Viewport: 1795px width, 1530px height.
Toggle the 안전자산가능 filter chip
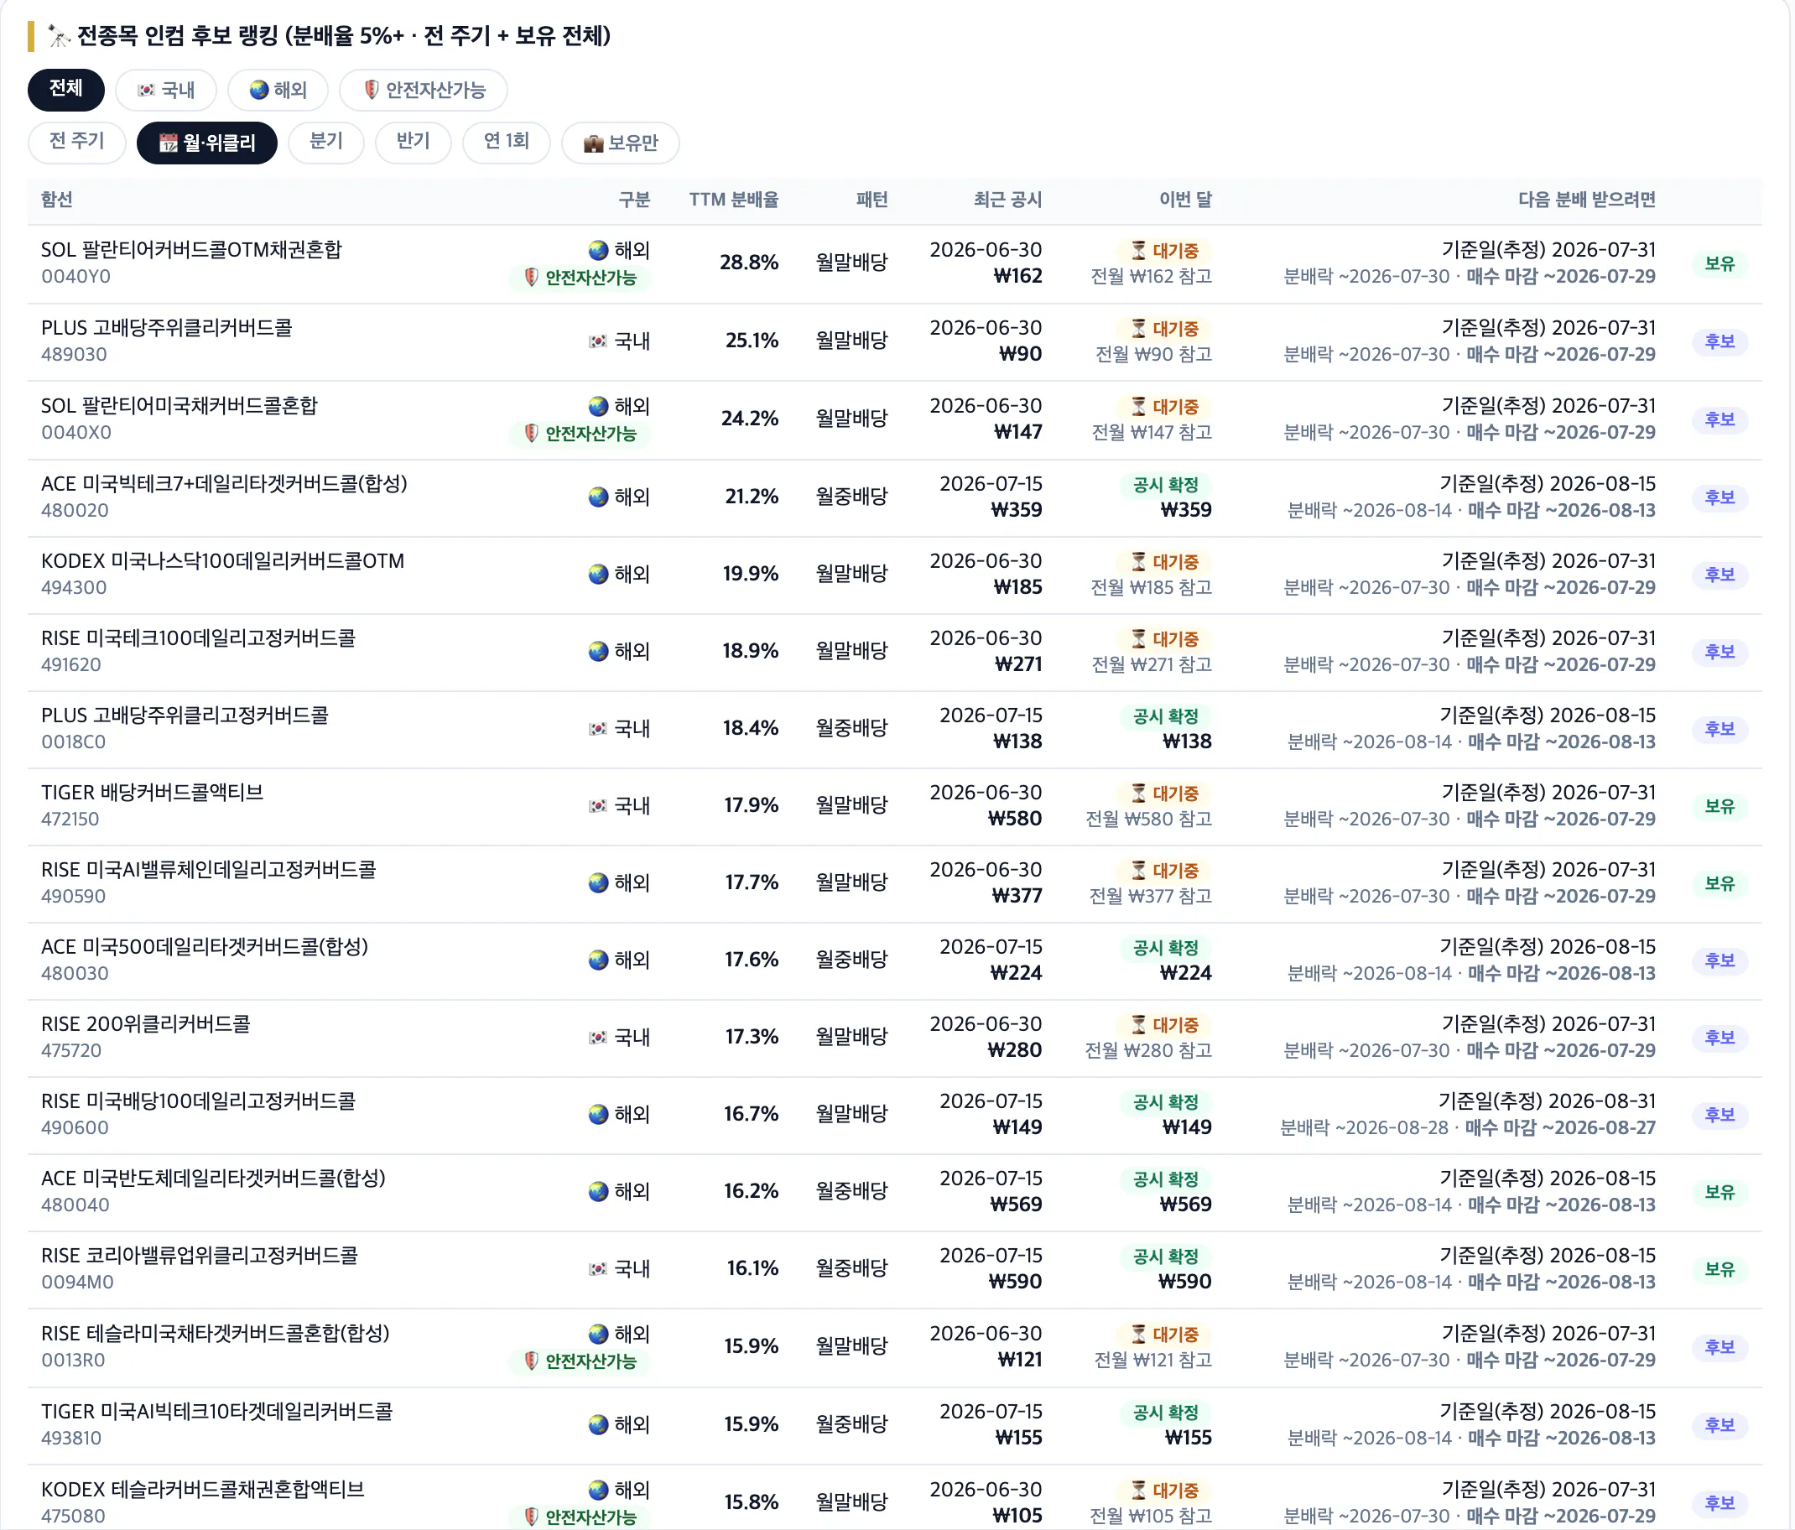coord(423,90)
